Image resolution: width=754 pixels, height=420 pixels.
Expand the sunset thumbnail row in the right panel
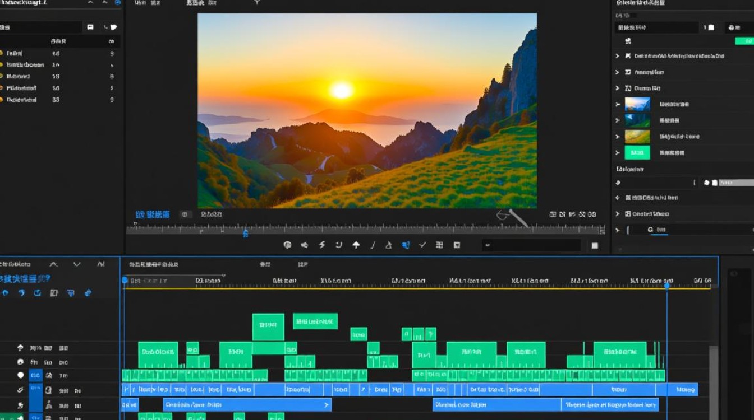[618, 104]
